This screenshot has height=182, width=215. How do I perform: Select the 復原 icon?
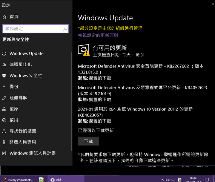click(4, 109)
